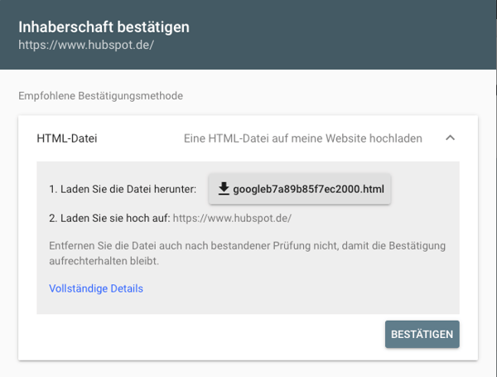
Task: Click 'Eine HTML-Datei auf meine Website hochladen' text
Action: click(x=303, y=138)
